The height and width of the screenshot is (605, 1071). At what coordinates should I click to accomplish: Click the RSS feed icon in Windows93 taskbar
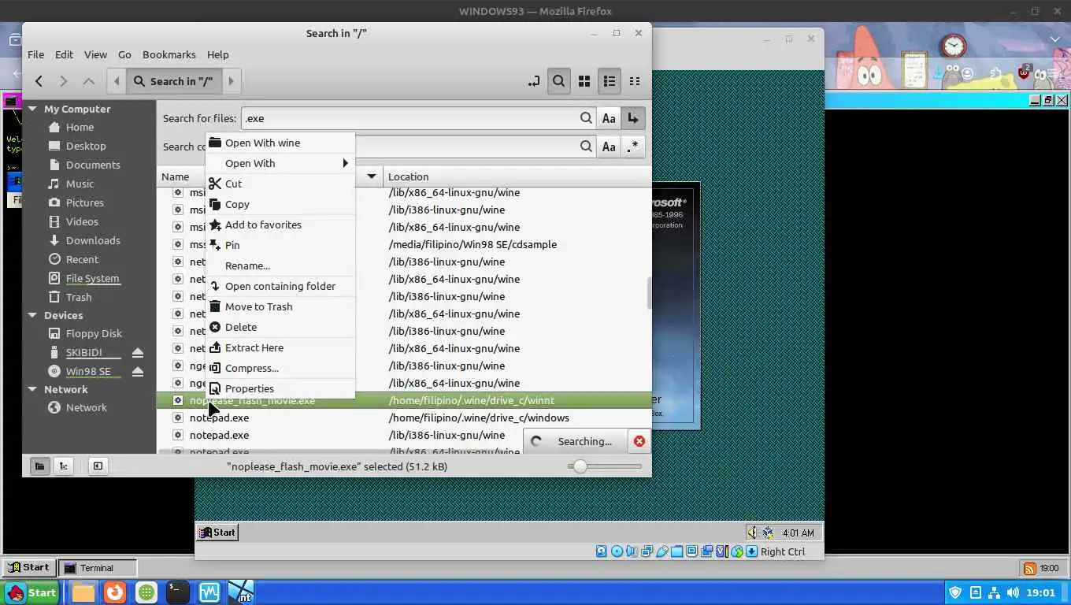click(x=1029, y=568)
